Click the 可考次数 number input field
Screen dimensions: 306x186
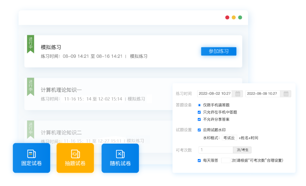click(216, 150)
